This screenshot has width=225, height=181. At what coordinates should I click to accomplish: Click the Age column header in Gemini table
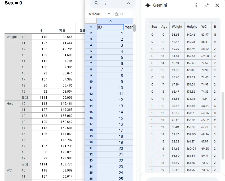(164, 27)
